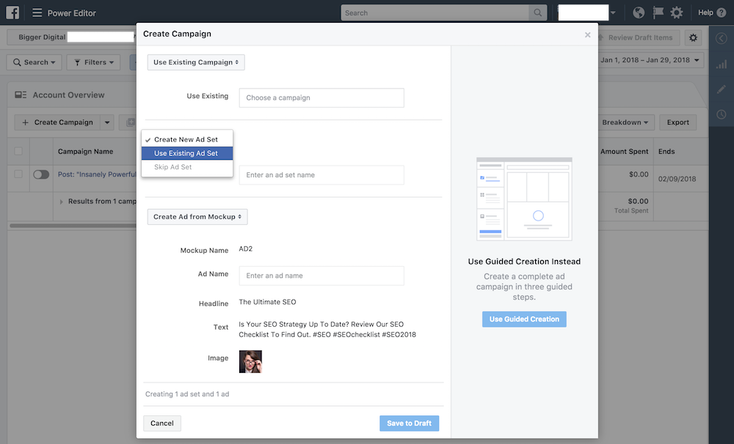This screenshot has width=734, height=444.
Task: Click Review Draft Items button
Action: tap(639, 37)
